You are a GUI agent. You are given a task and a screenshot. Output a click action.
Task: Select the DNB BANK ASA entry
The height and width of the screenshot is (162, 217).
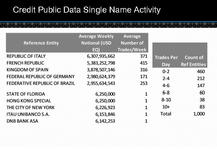click(22, 121)
